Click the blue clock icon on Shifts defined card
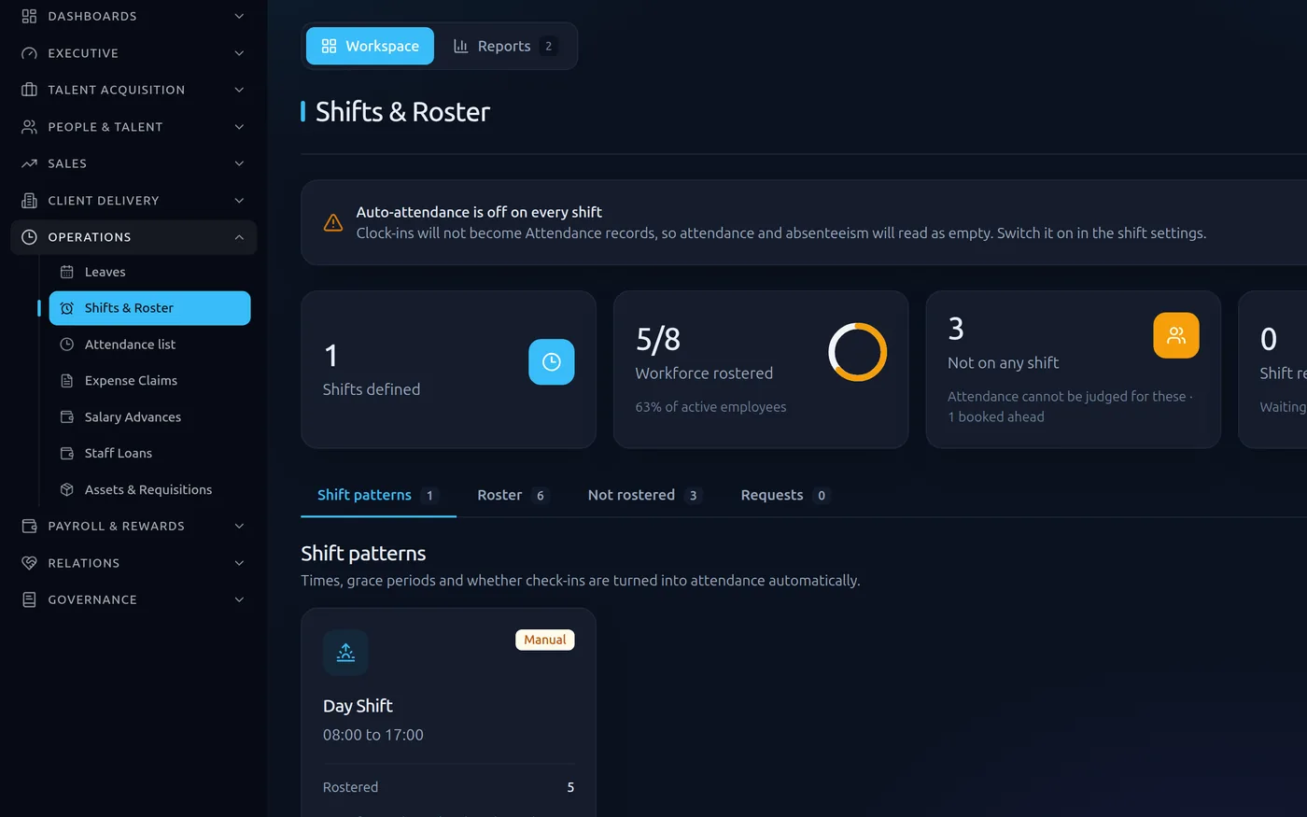This screenshot has width=1307, height=817. (x=552, y=362)
